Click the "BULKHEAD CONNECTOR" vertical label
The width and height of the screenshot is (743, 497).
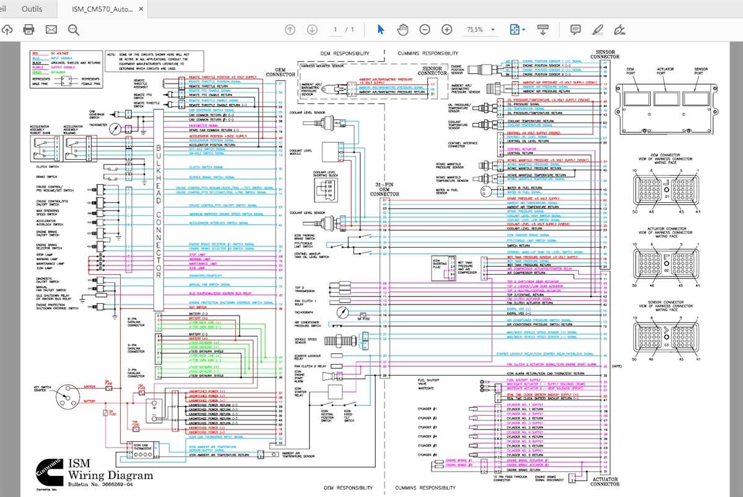(x=158, y=213)
